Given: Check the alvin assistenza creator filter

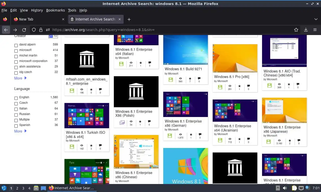Looking at the screenshot, I should point(16,67).
